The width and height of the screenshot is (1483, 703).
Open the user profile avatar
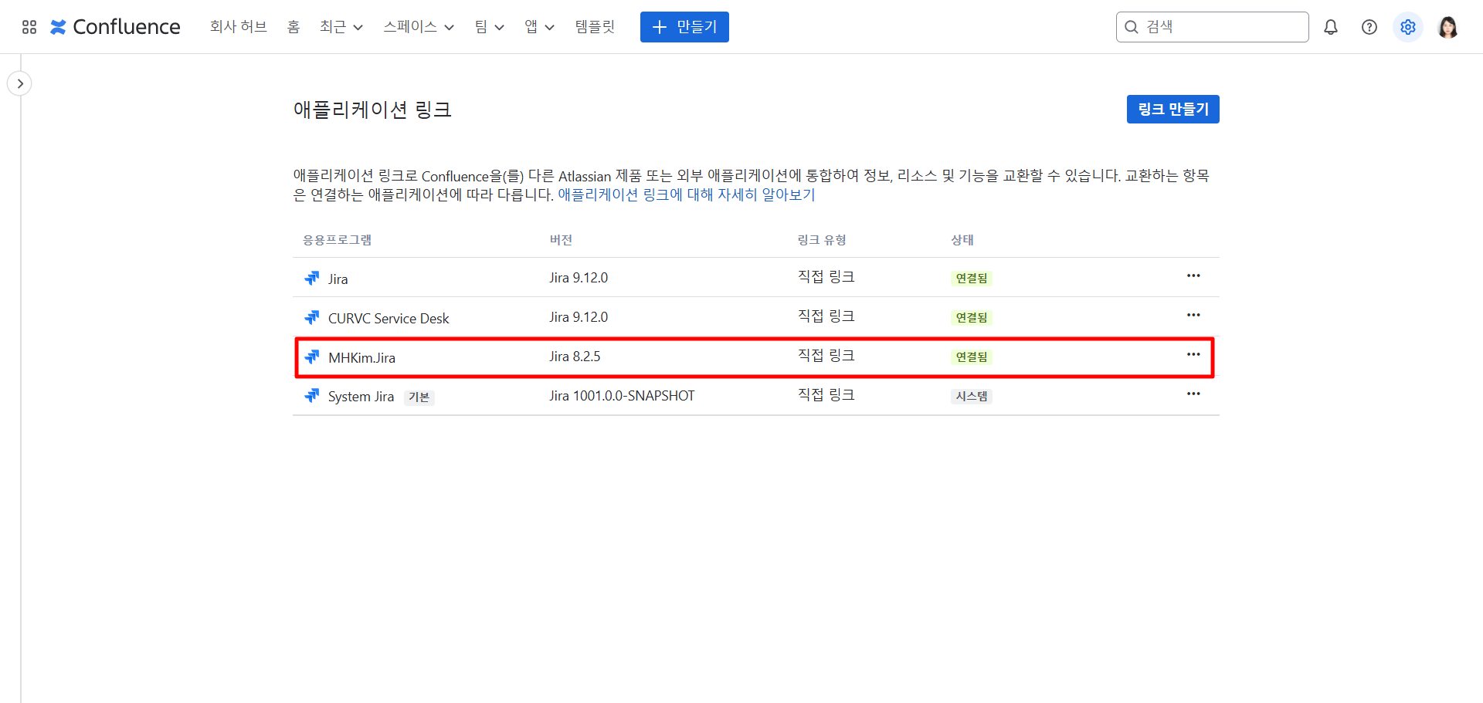[x=1448, y=27]
